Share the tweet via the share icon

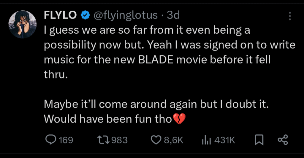(x=283, y=140)
